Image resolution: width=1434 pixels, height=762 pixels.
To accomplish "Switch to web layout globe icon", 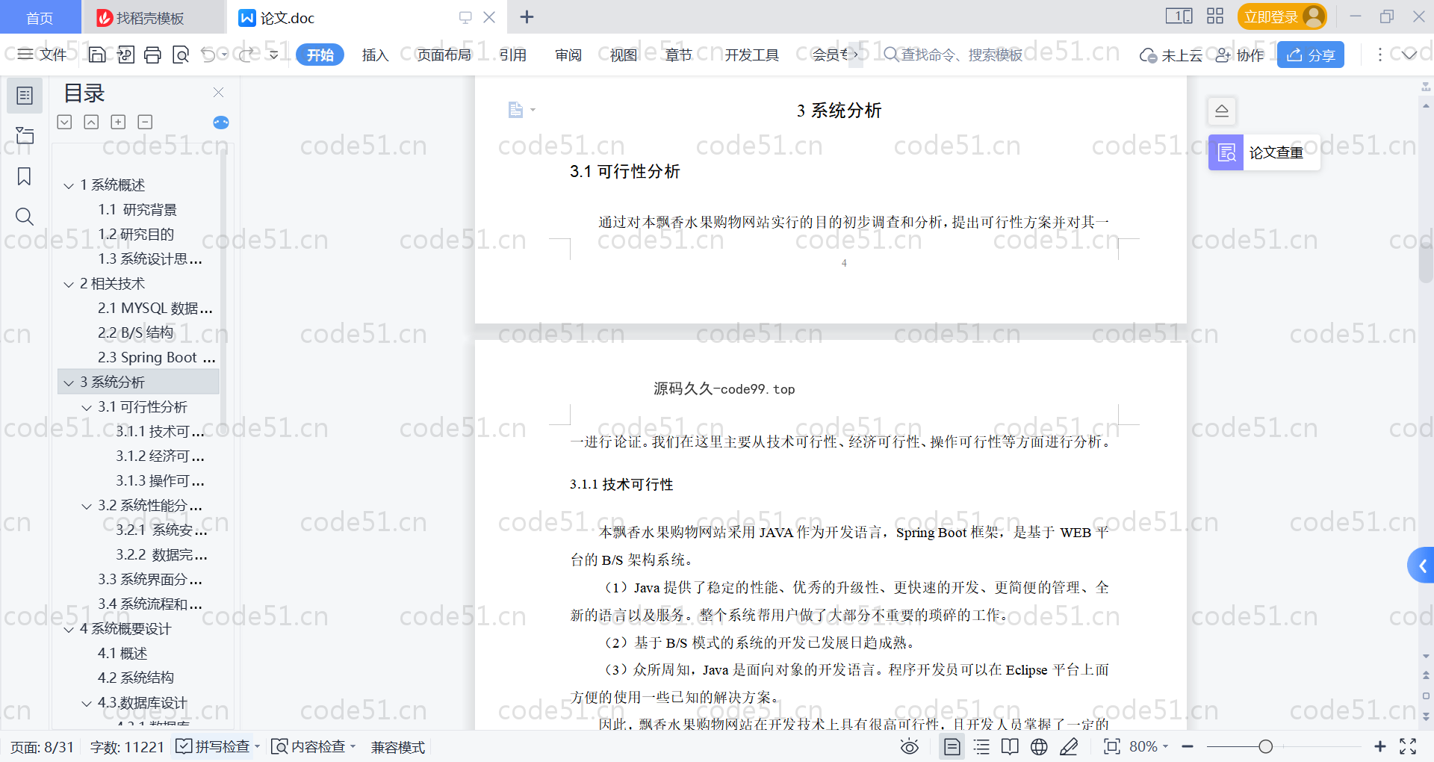I will [x=1039, y=746].
